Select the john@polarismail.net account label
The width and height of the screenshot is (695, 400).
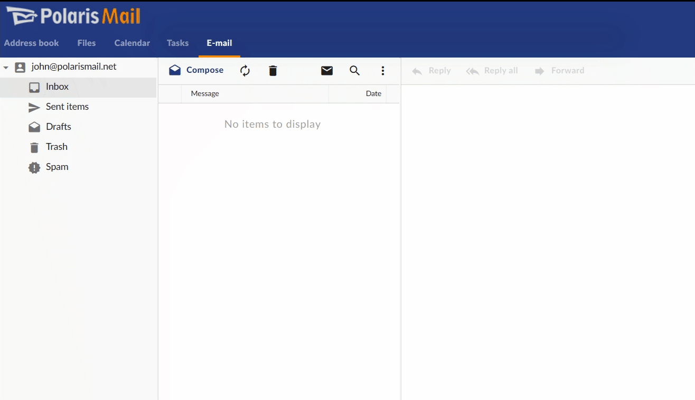click(x=74, y=67)
